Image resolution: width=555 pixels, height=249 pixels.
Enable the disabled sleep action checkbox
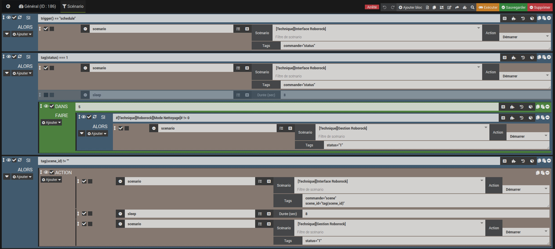pyautogui.click(x=46, y=95)
